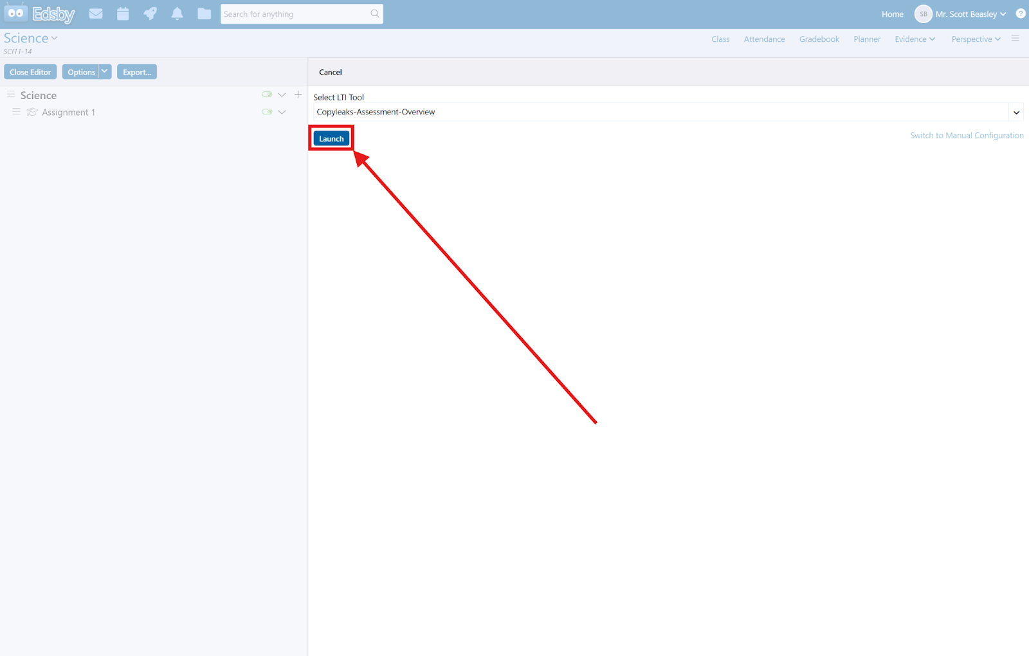Click the Export... button
The image size is (1029, 656).
(137, 72)
